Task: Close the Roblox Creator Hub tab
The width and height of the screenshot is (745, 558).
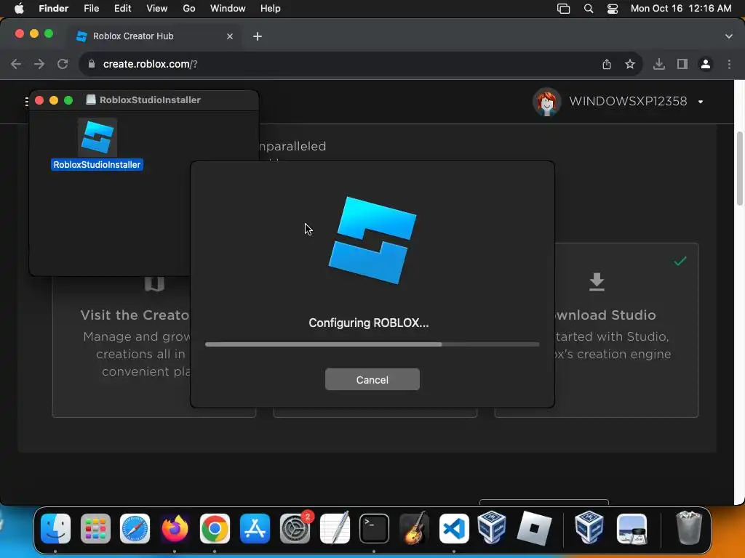Action: pos(230,36)
